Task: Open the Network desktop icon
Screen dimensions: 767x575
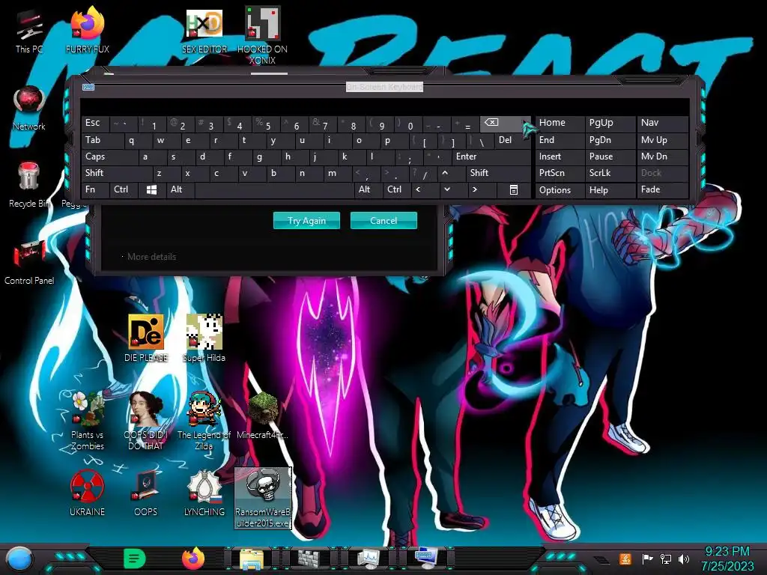Action: coord(29,108)
